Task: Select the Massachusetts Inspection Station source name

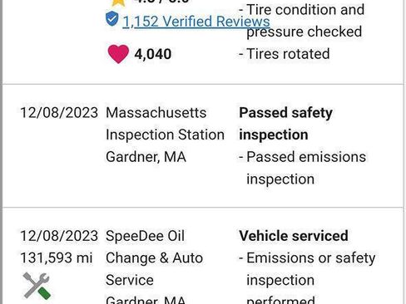Action: [165, 124]
